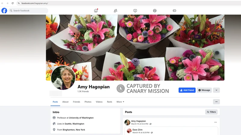Switch to the Photos tab
The height and width of the screenshot is (135, 241).
tap(88, 102)
